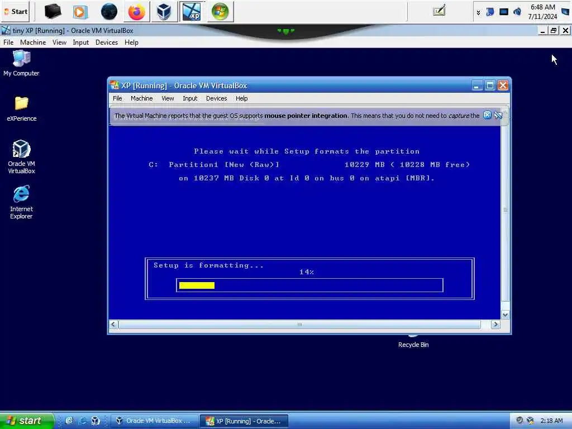
Task: Click the "Setup is formatting..." text
Action: (x=208, y=265)
